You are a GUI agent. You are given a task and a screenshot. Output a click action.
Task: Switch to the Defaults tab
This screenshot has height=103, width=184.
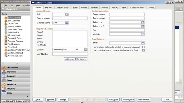49,8
